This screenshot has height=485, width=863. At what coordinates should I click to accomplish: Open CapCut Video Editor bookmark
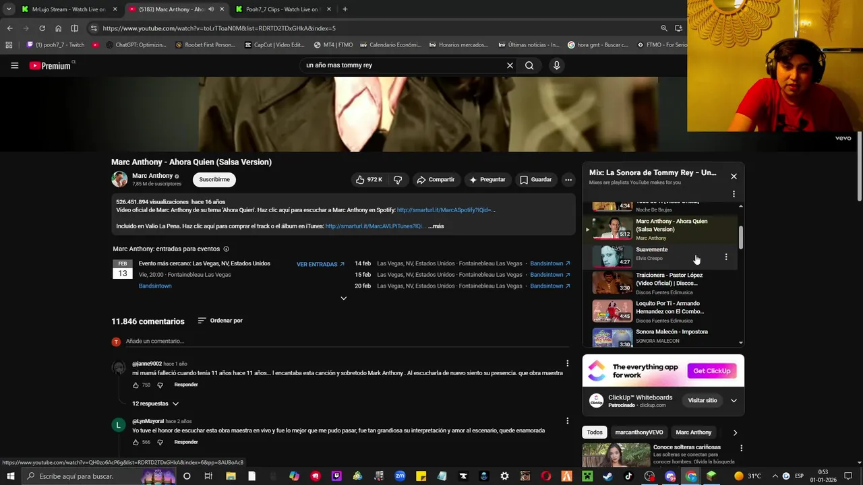[x=275, y=45]
